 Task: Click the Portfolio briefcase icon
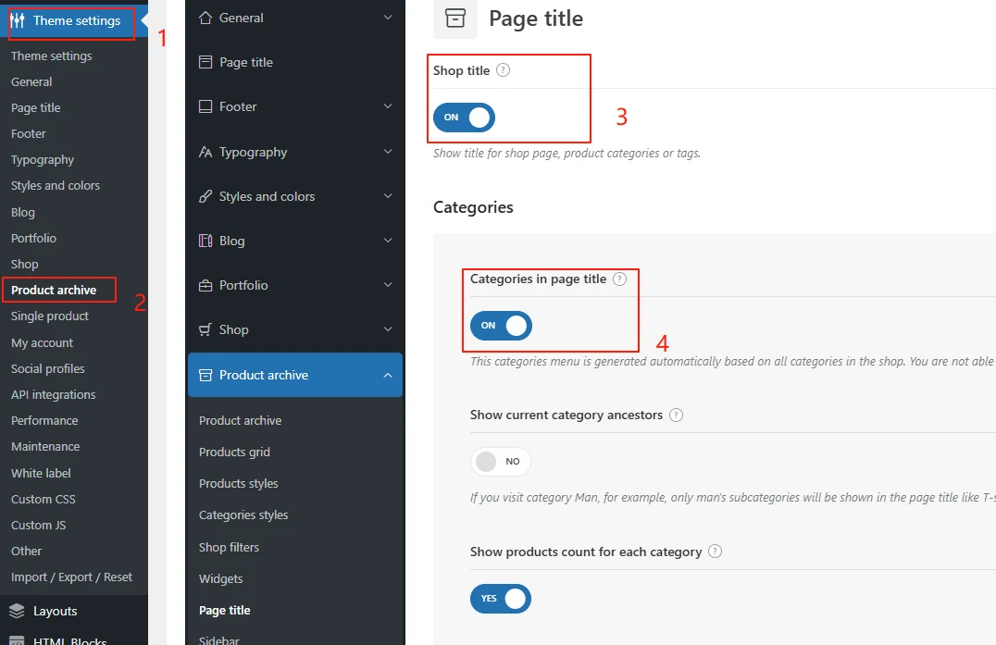point(205,285)
